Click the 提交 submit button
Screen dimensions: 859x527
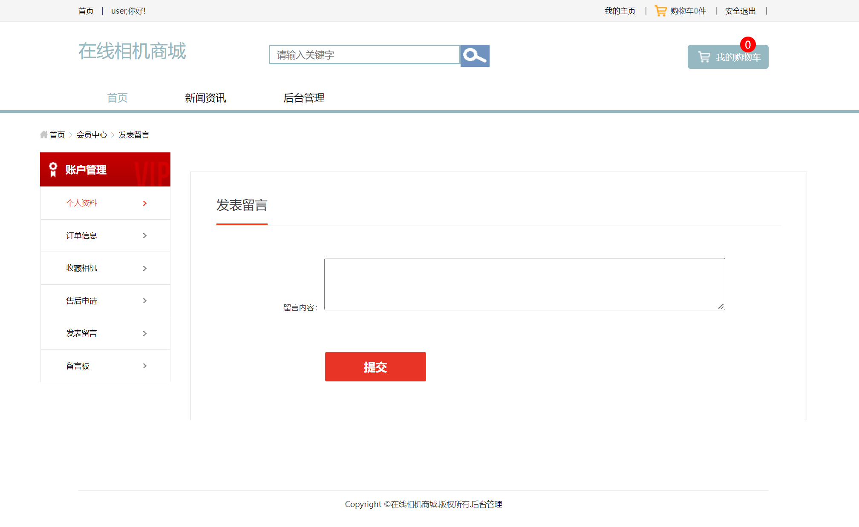point(375,367)
